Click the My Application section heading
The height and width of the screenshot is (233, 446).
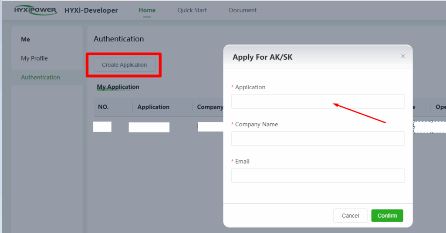[118, 87]
